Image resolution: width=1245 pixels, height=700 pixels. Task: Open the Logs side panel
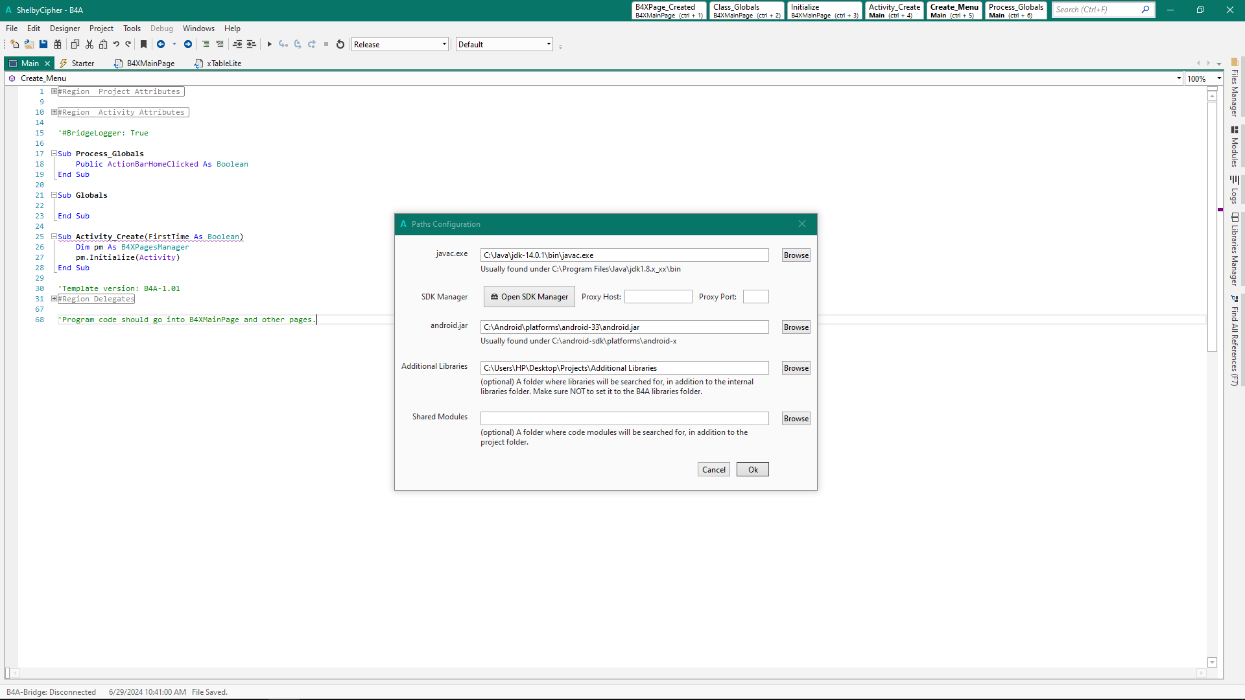click(1235, 190)
